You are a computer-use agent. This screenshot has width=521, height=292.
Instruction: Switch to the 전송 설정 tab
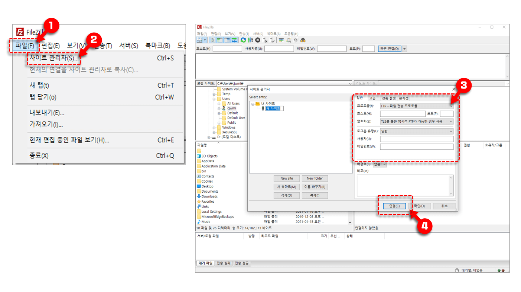[389, 98]
